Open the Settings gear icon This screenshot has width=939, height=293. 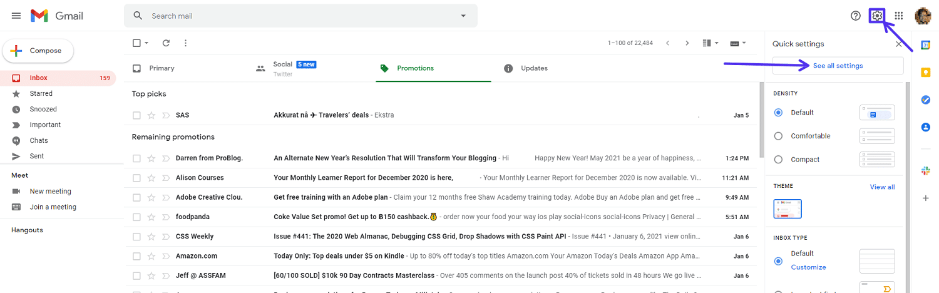coord(877,16)
